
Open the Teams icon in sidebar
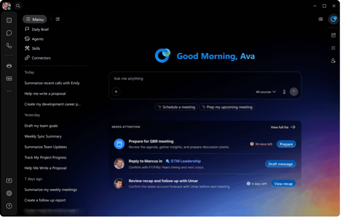pyautogui.click(x=9, y=66)
